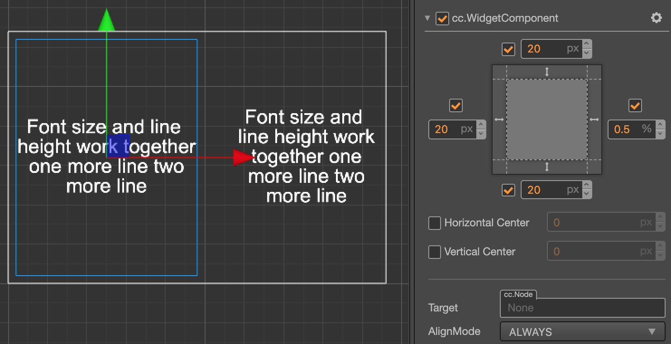Uncheck the left alignment checkbox
671x344 pixels.
(456, 105)
